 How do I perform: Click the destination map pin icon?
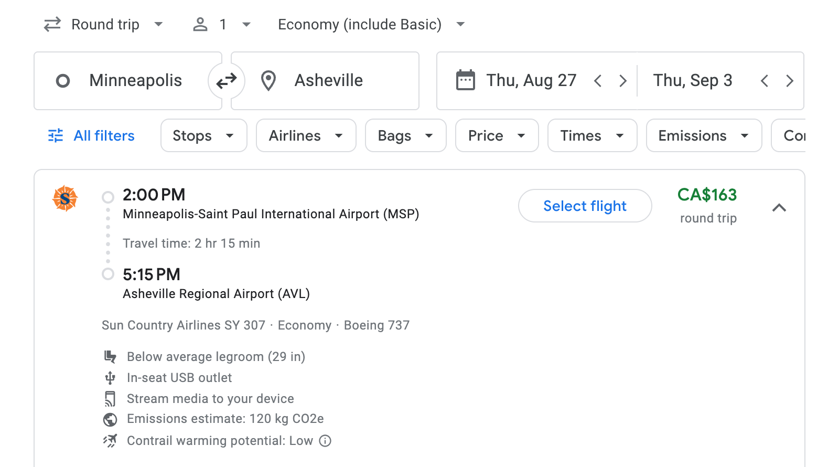point(268,80)
